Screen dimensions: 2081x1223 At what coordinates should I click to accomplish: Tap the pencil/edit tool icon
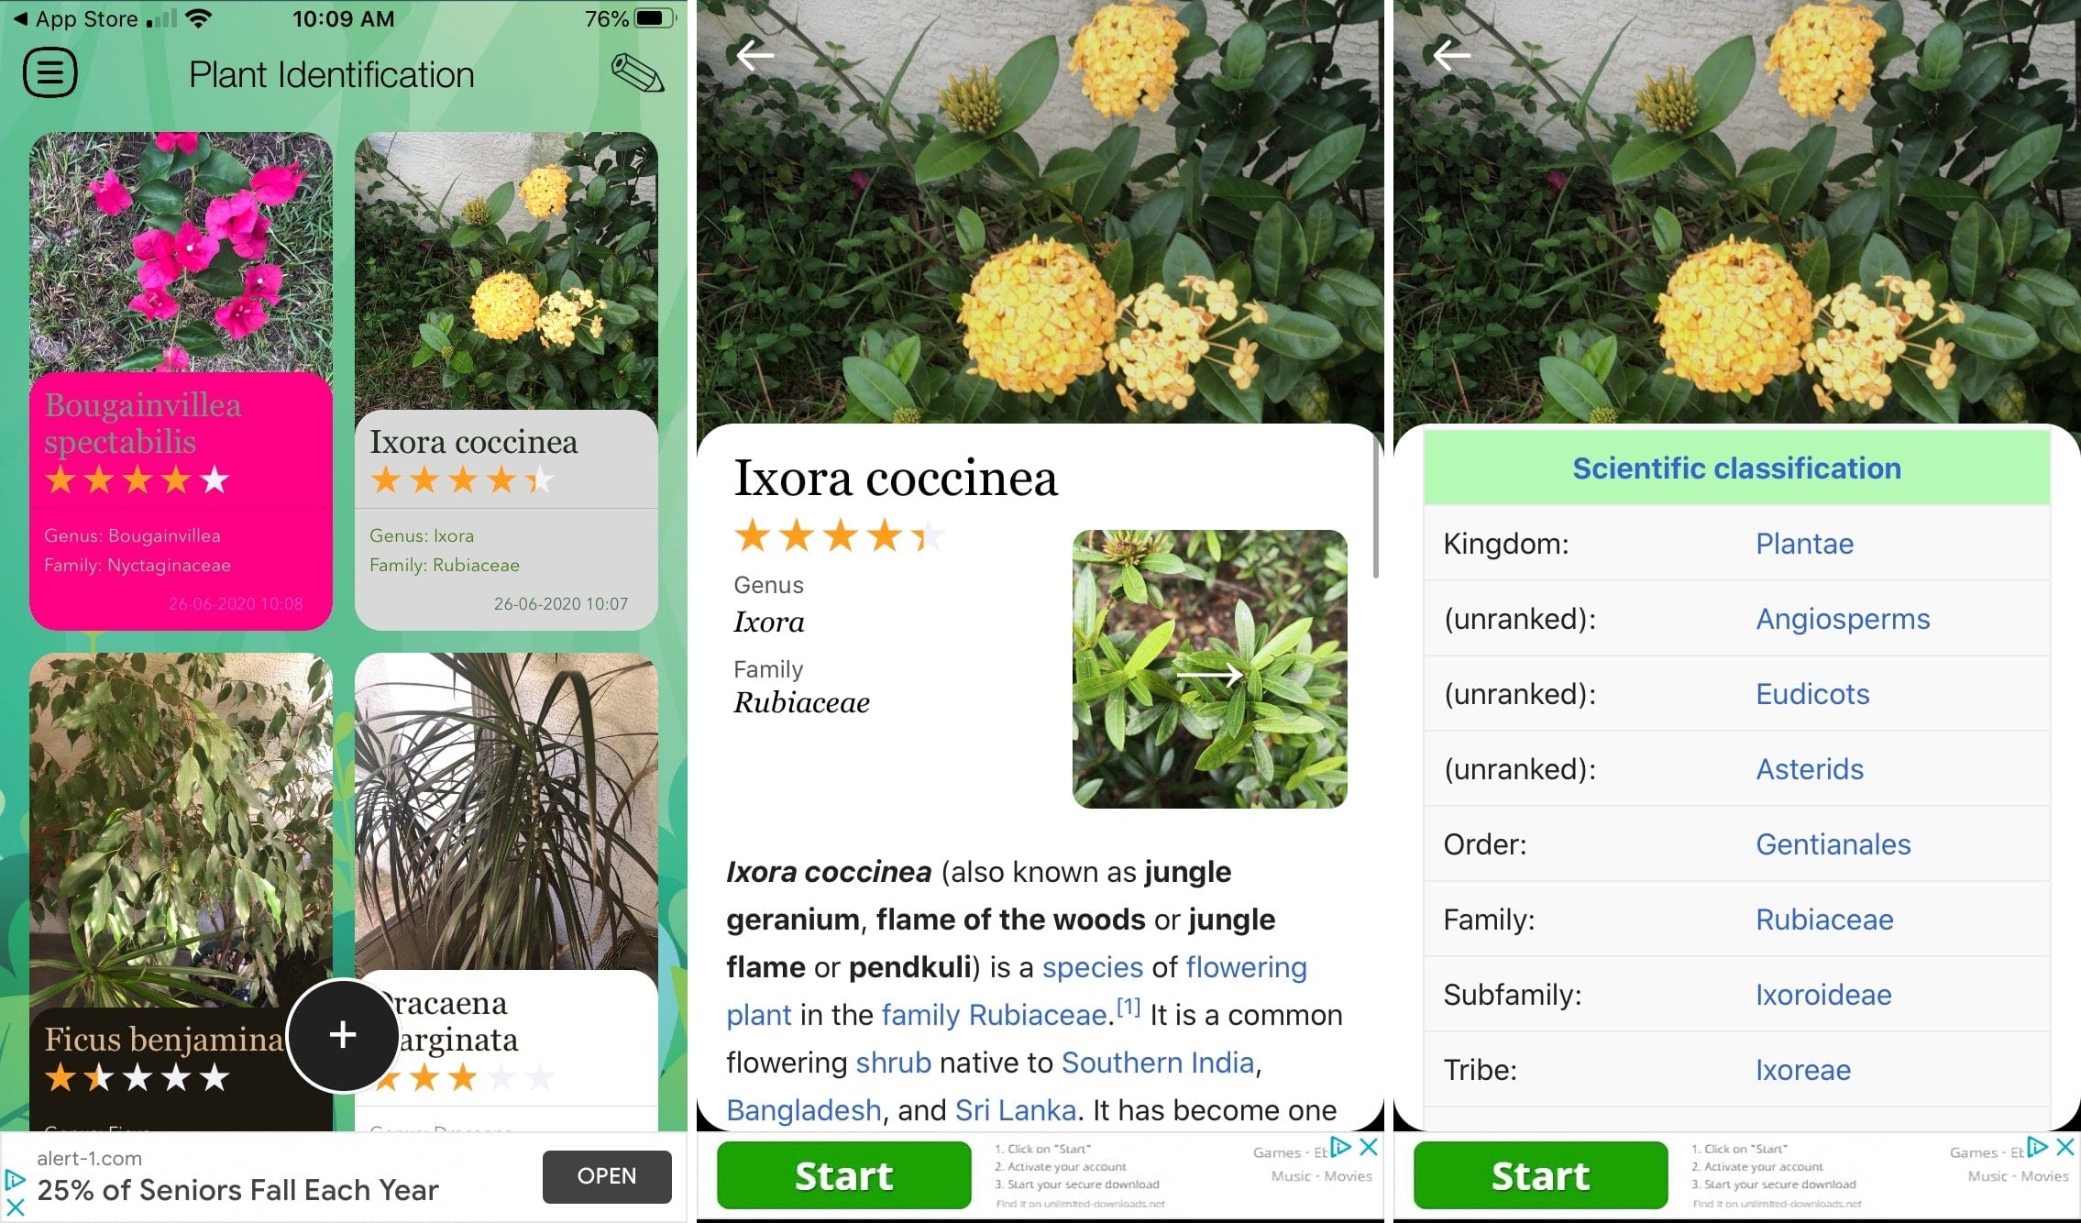point(634,72)
